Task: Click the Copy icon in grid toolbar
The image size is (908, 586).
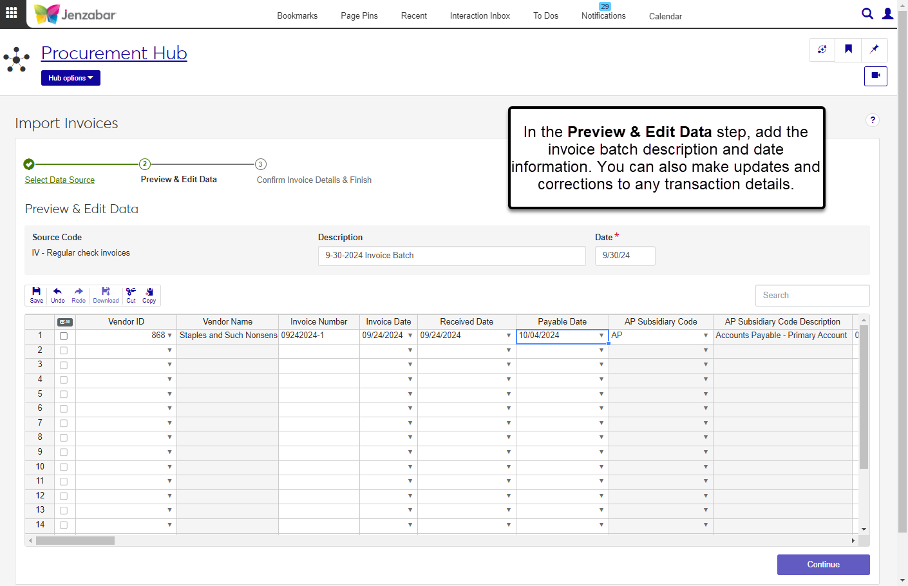Action: [x=149, y=295]
